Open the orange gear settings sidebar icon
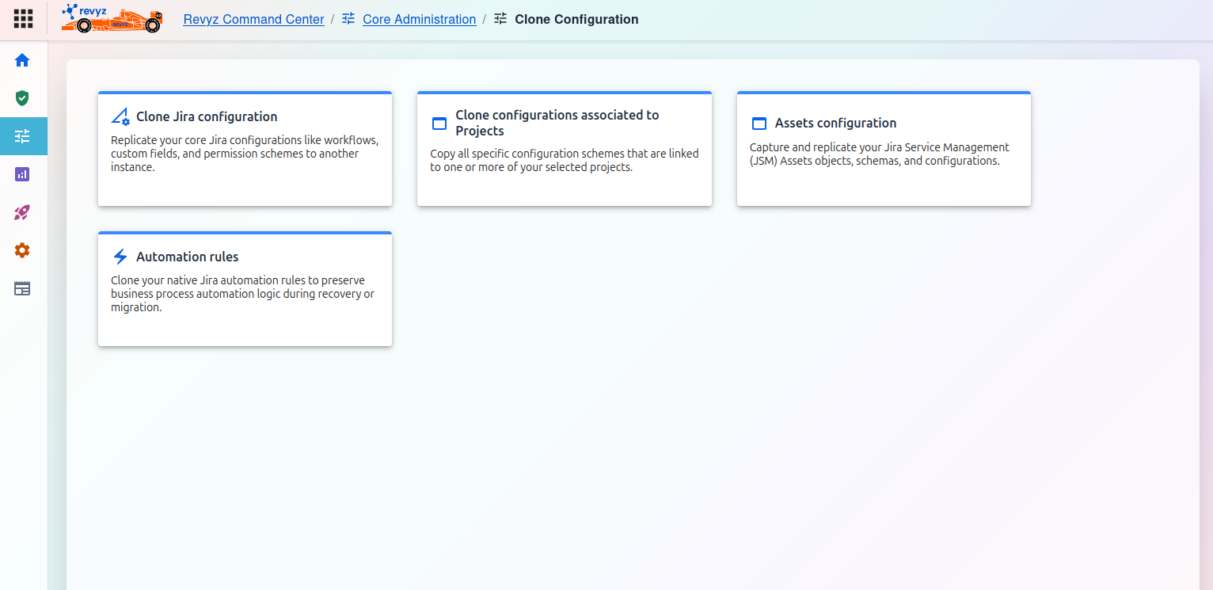 pyautogui.click(x=22, y=250)
